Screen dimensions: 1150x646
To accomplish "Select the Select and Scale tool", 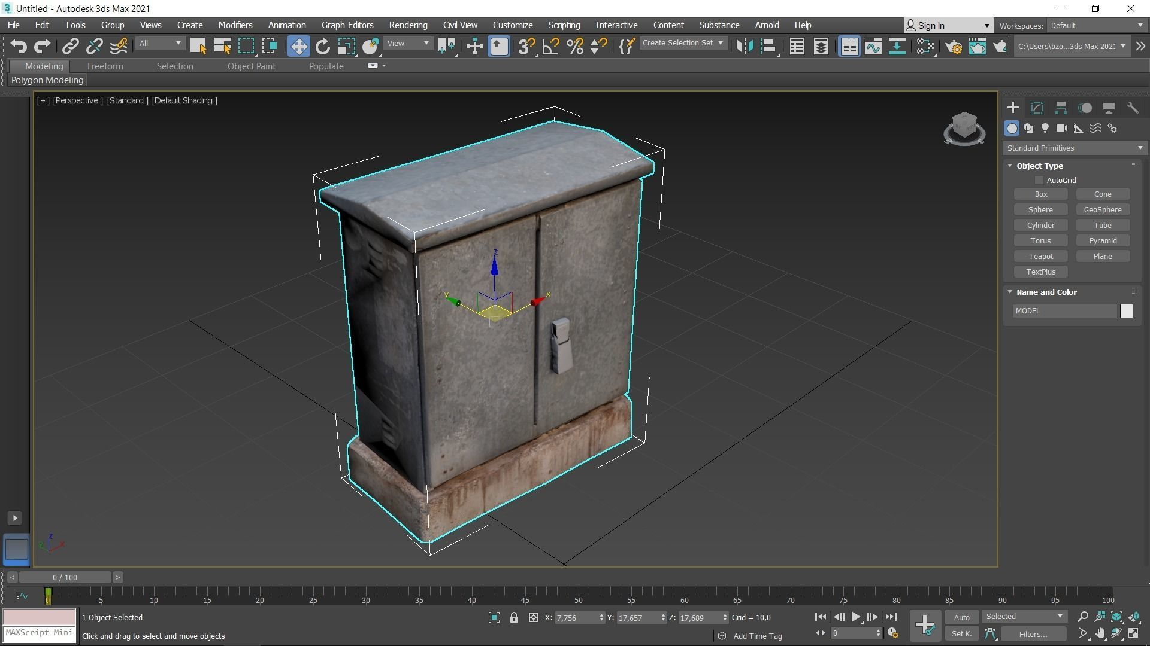I will (346, 46).
